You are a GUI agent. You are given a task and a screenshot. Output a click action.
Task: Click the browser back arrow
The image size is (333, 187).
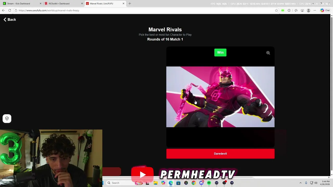click(3, 10)
